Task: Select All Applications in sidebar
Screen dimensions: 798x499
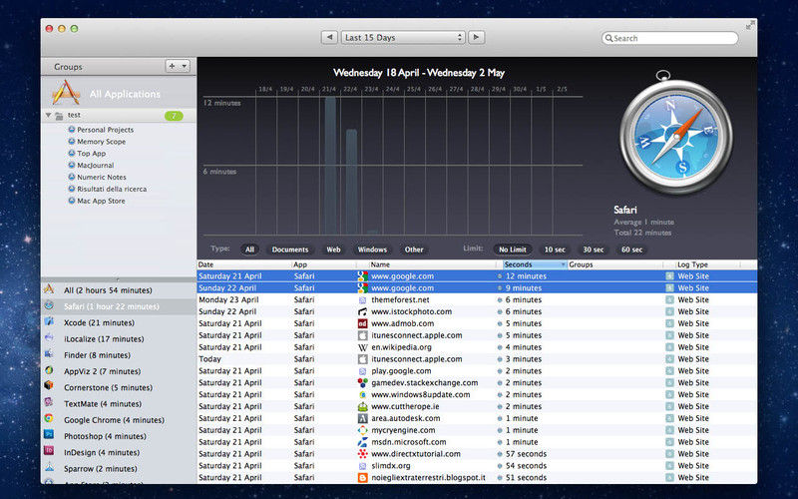Action: 118,93
